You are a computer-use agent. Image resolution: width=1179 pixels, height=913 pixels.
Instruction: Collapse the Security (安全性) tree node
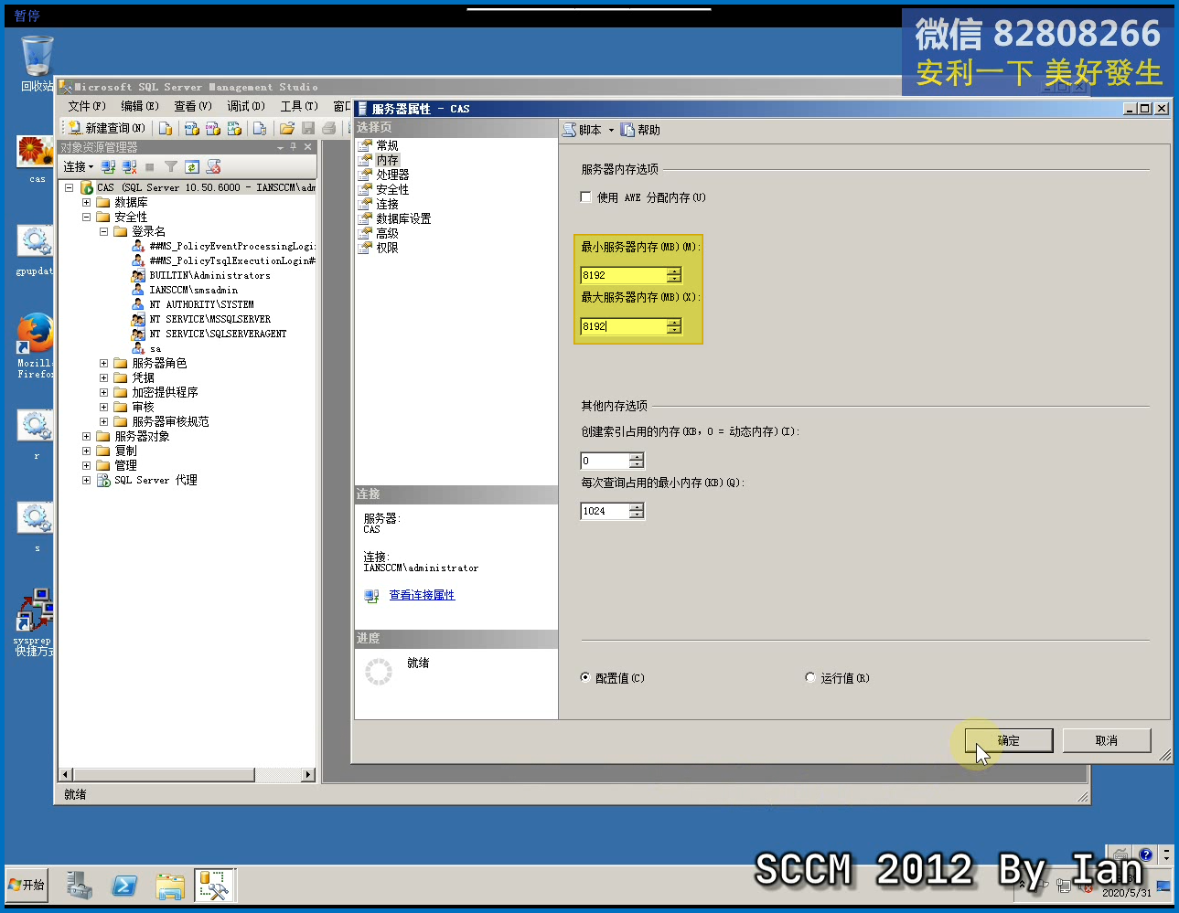86,217
